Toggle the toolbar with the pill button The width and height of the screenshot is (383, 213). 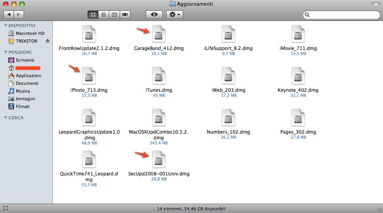(376, 4)
